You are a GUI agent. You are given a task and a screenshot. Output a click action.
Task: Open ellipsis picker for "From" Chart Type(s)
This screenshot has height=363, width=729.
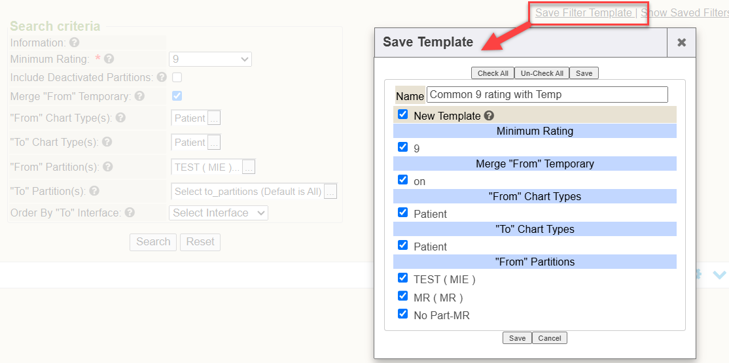(214, 118)
